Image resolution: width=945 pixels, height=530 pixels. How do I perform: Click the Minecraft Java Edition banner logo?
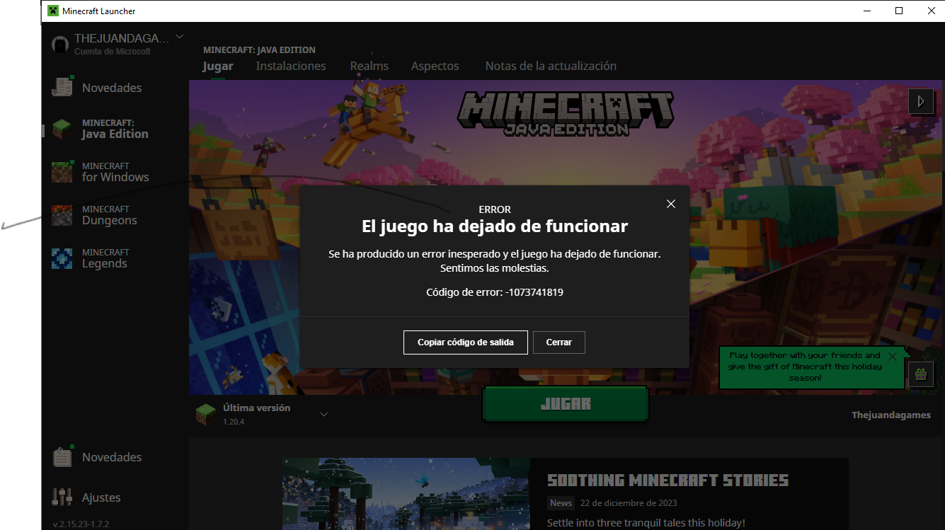coord(566,113)
